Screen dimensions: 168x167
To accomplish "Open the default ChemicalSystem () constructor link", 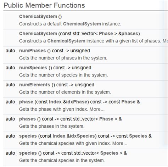I will tap(38, 17).
